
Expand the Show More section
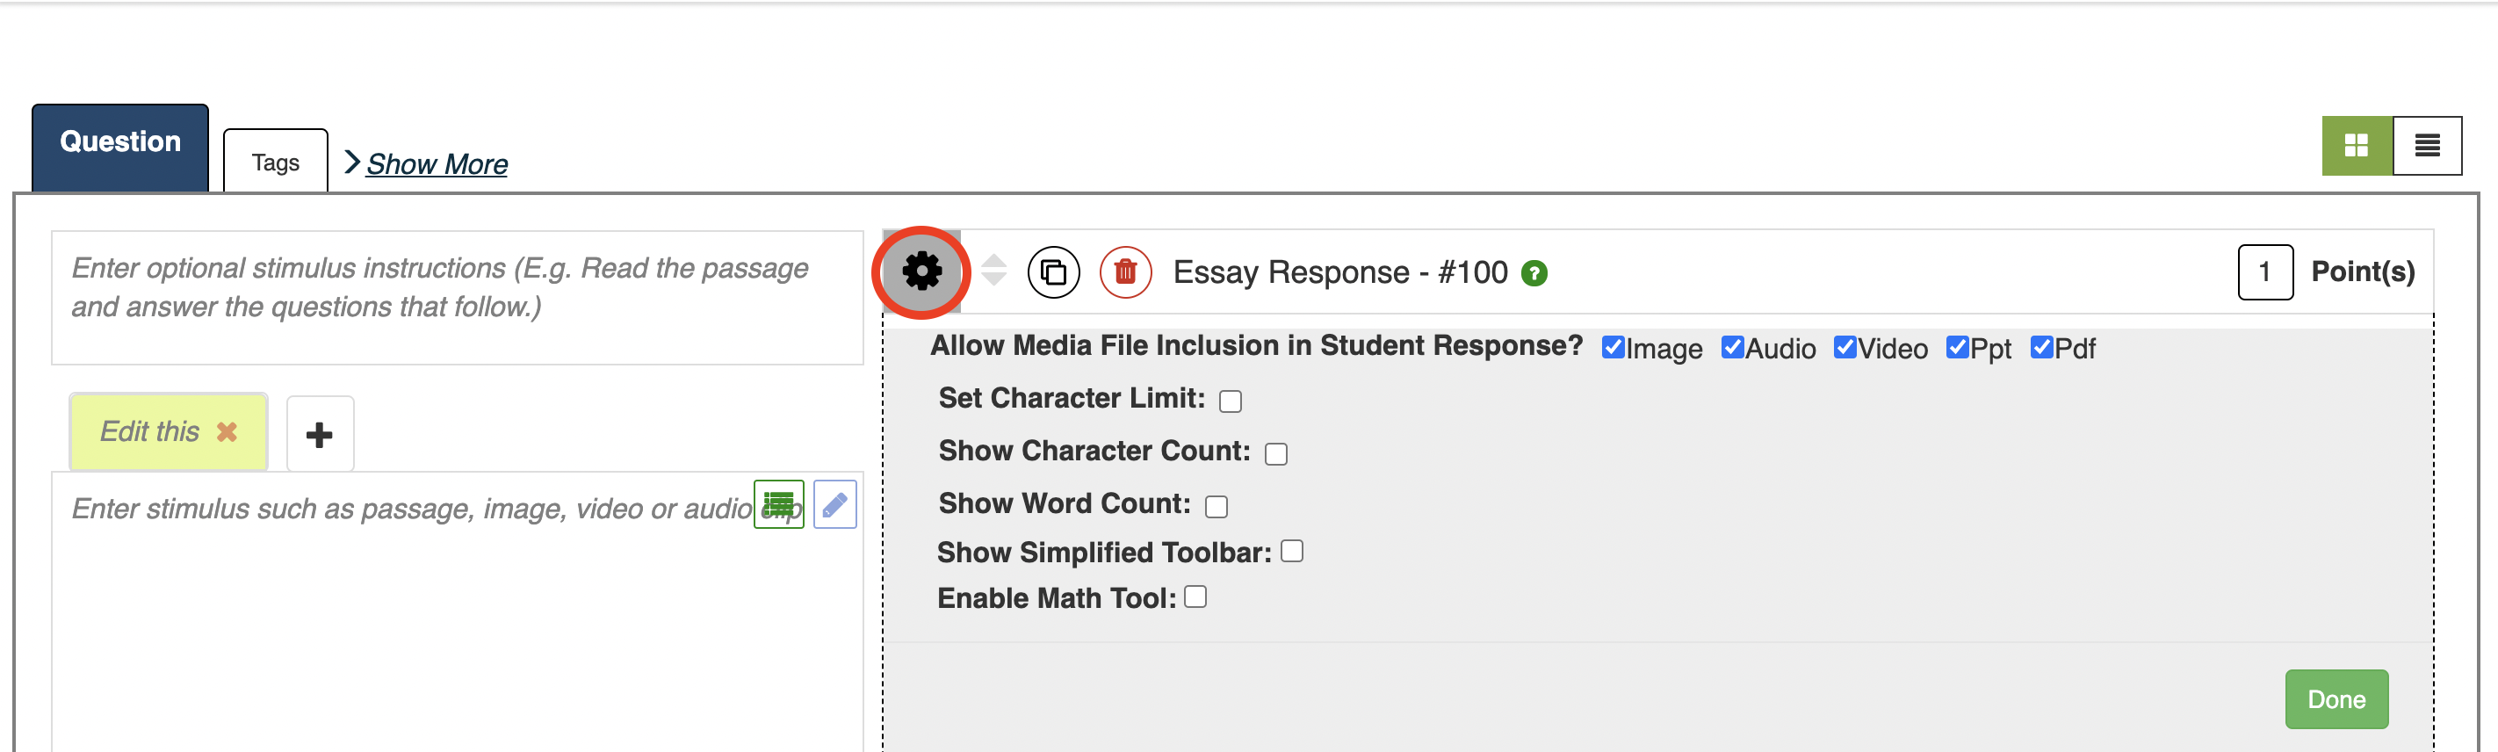coord(436,164)
